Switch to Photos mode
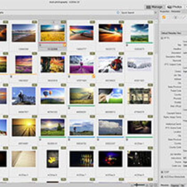Screen dimensions: 187x187 click(x=175, y=7)
